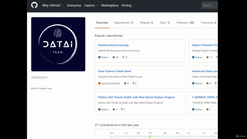Click the GitHub octocat logo
247x139 pixels.
(34, 5)
